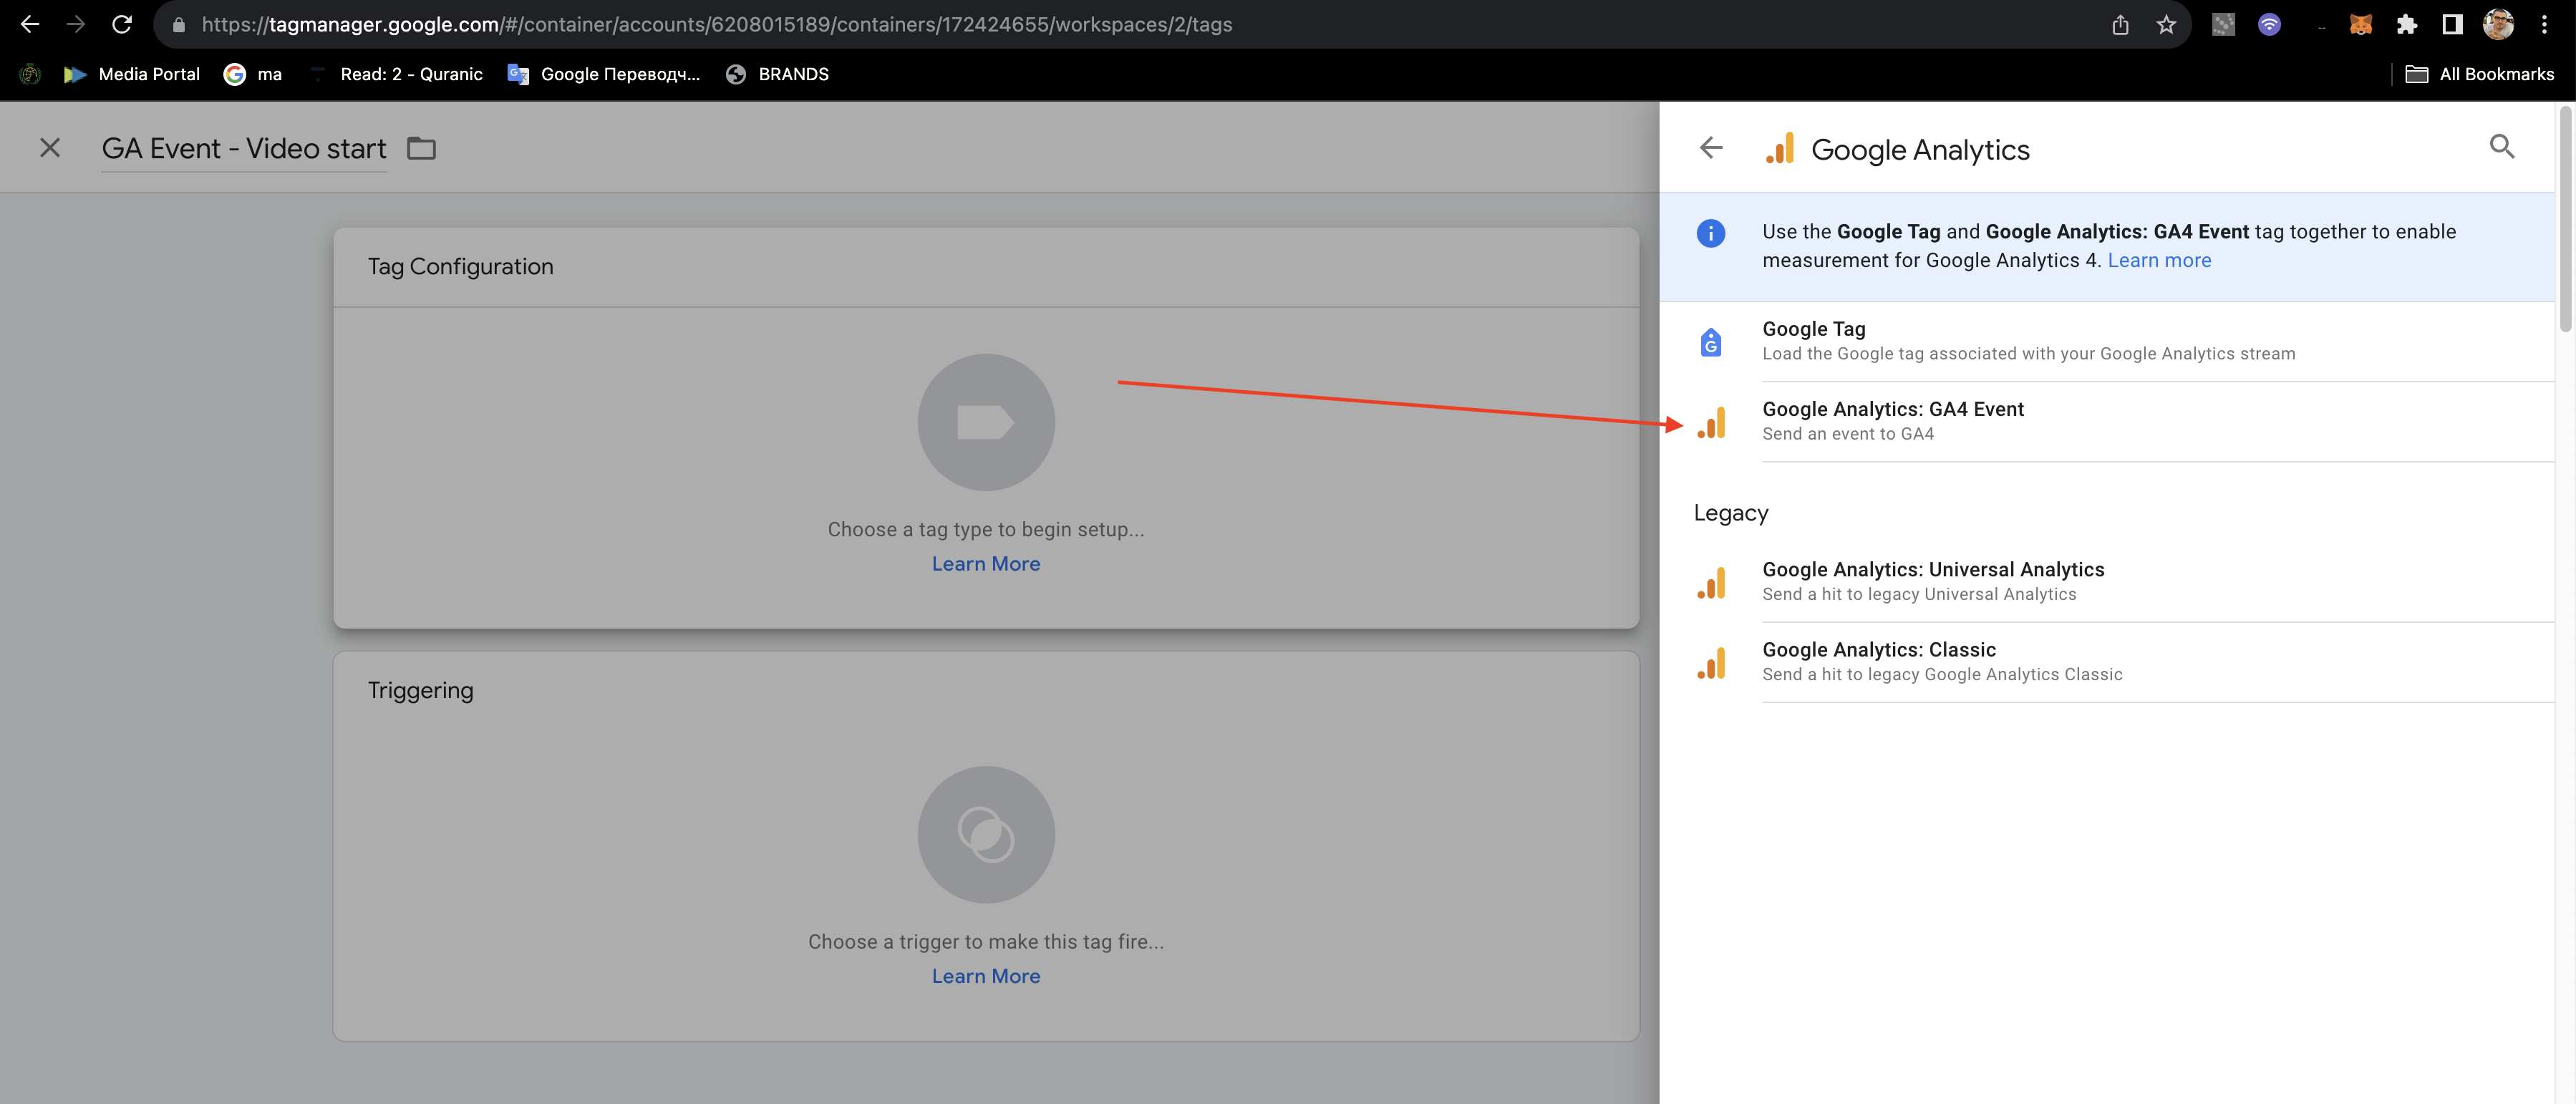Open the Extensions puzzle icon
2576x1104 pixels.
tap(2406, 24)
